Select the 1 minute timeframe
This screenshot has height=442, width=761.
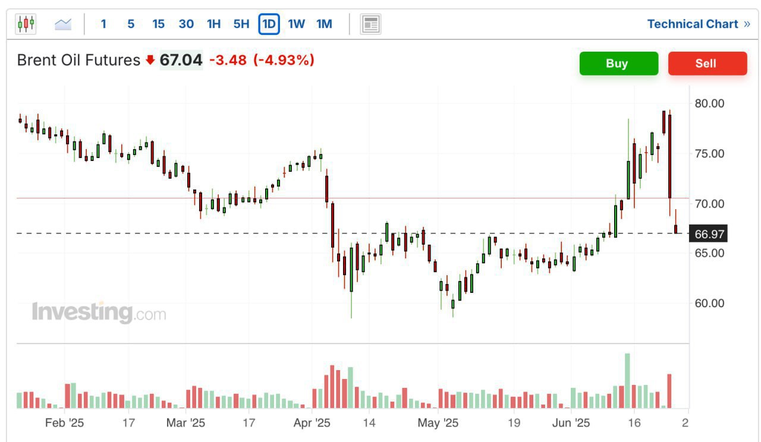pos(103,24)
